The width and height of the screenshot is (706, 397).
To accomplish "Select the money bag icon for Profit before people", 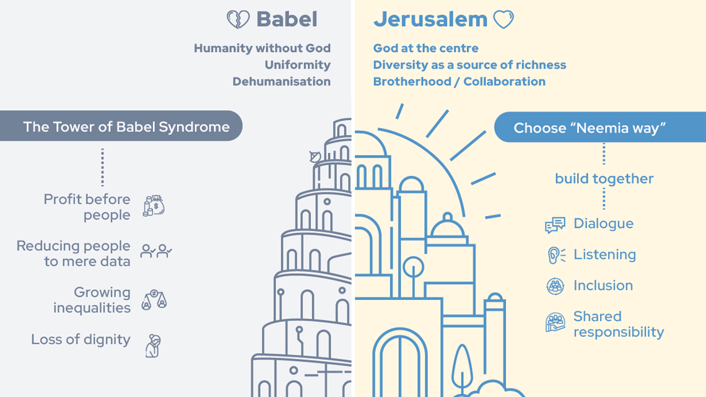I will pyautogui.click(x=154, y=206).
